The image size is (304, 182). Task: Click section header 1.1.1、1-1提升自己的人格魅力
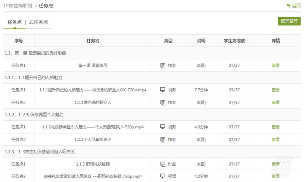click(x=33, y=78)
